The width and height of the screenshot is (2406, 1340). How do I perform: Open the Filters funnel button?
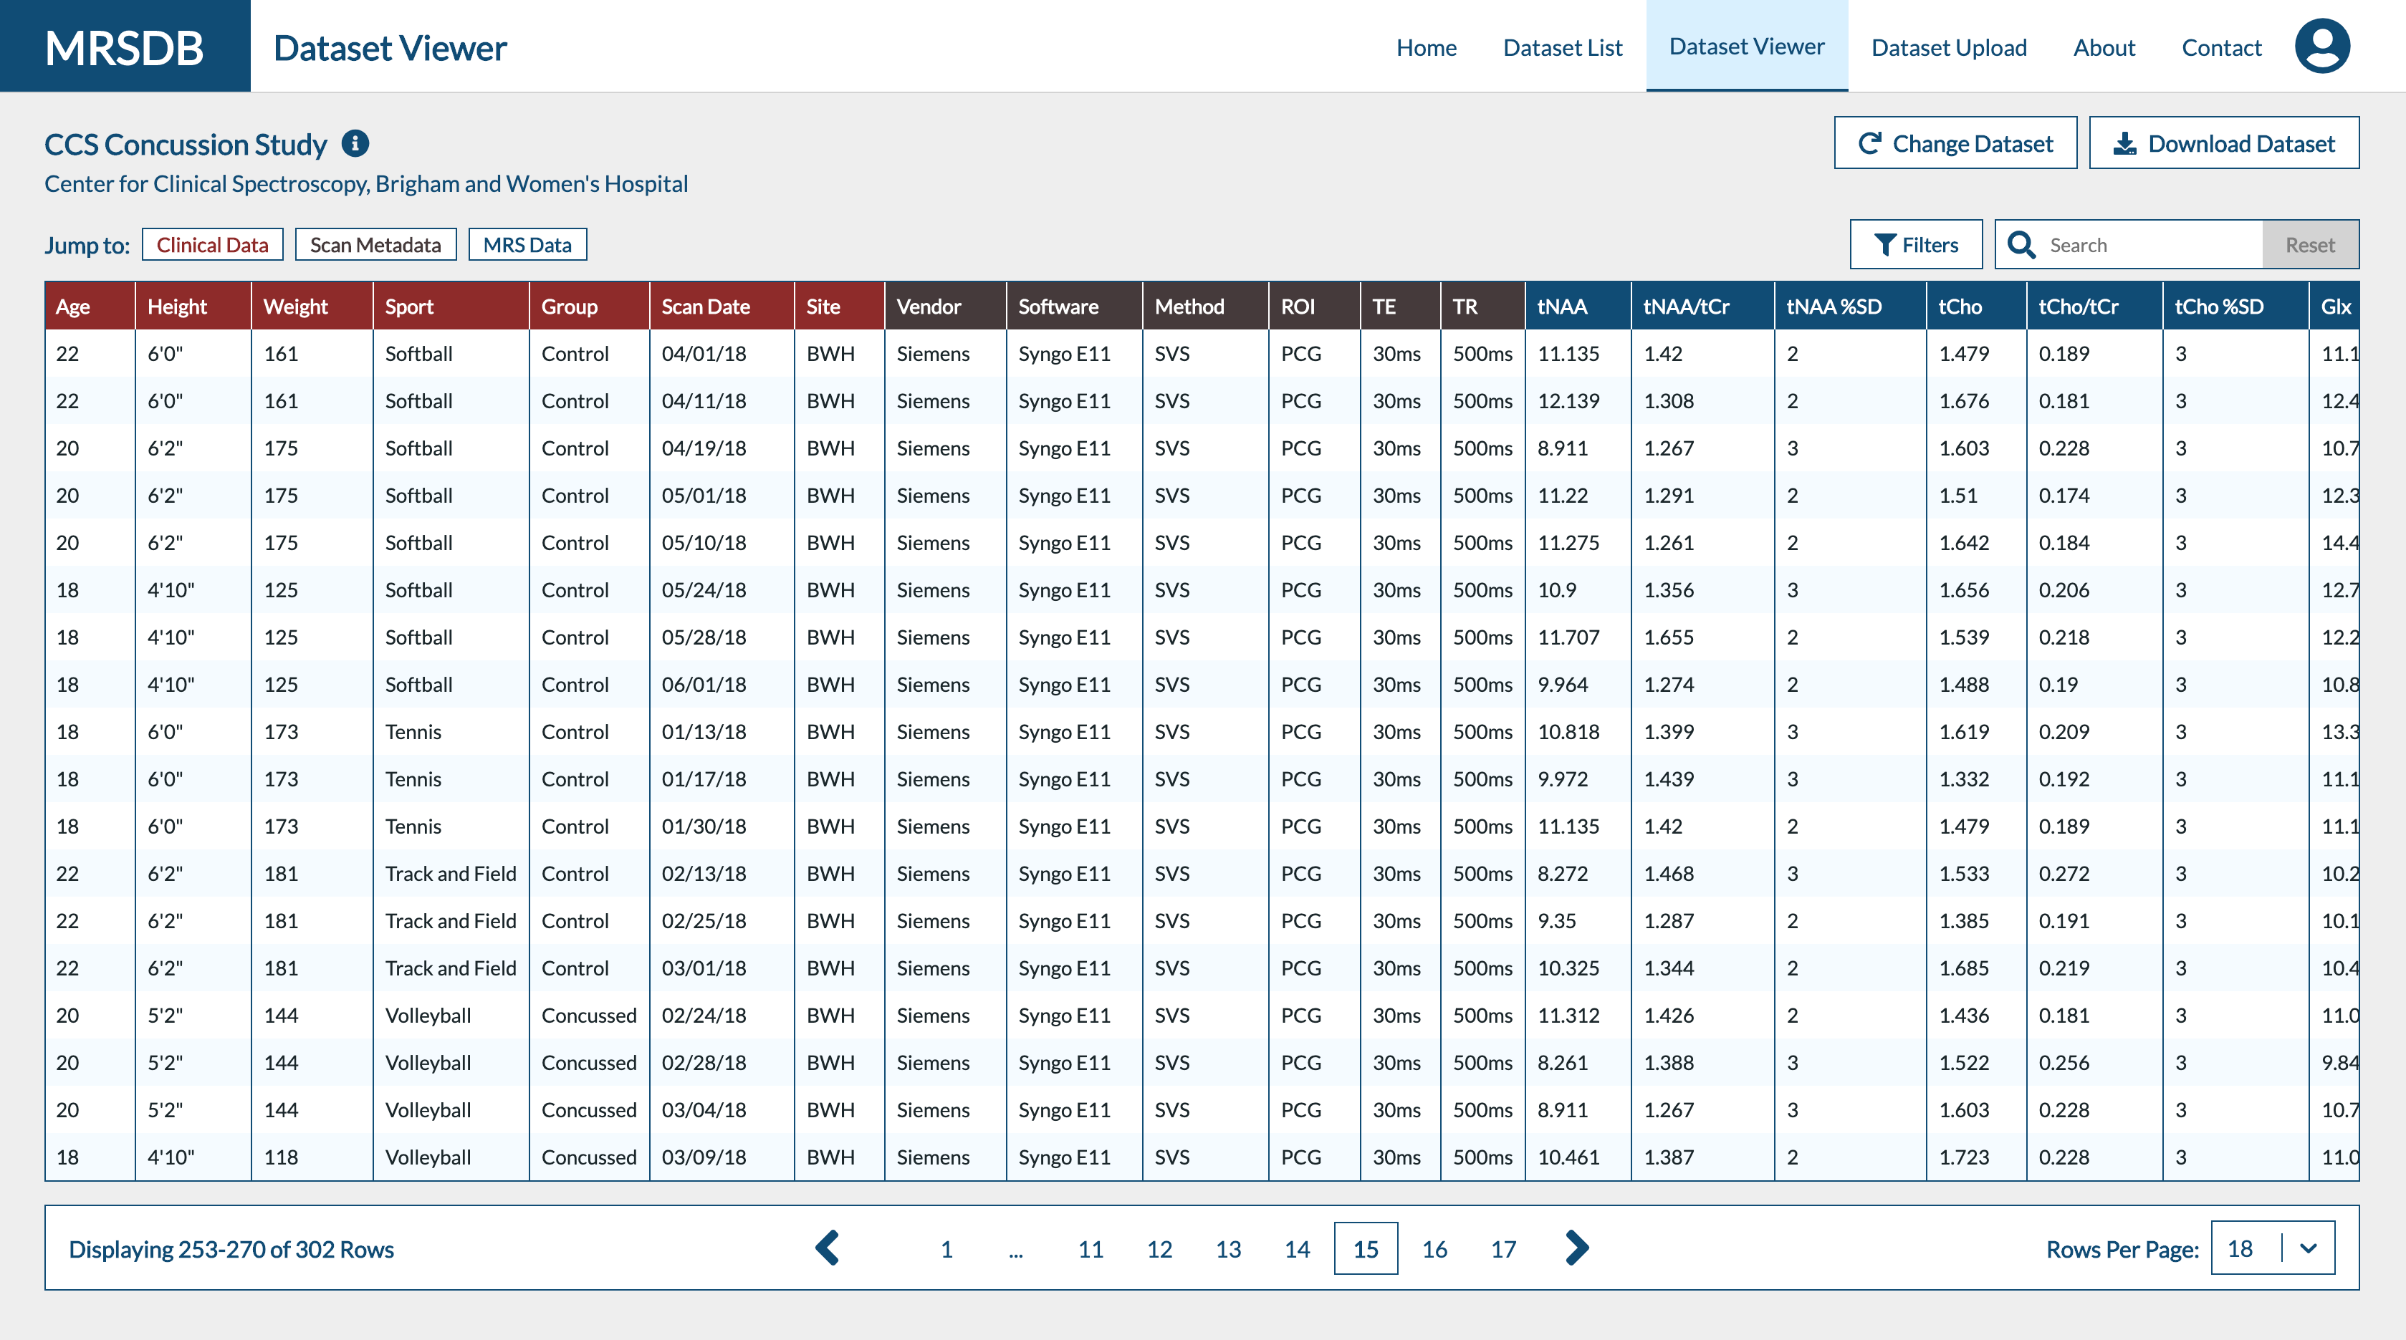pyautogui.click(x=1916, y=245)
